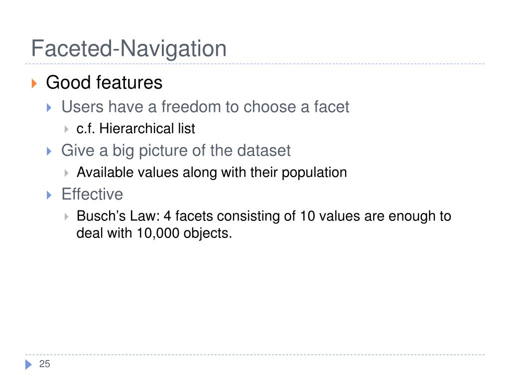Click the orange arrow beside Good features
510x383 pixels.
coord(34,83)
